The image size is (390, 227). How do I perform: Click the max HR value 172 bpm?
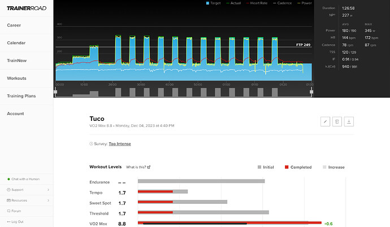(x=371, y=38)
